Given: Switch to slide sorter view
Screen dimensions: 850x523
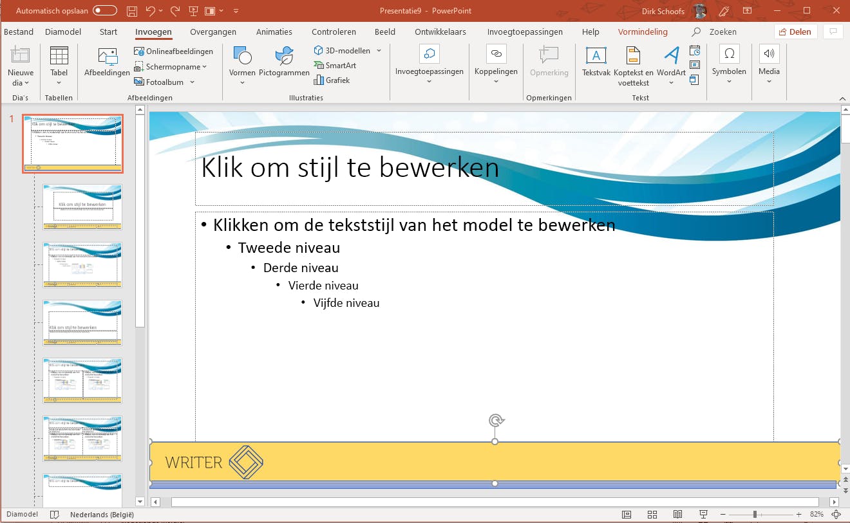Looking at the screenshot, I should point(652,515).
